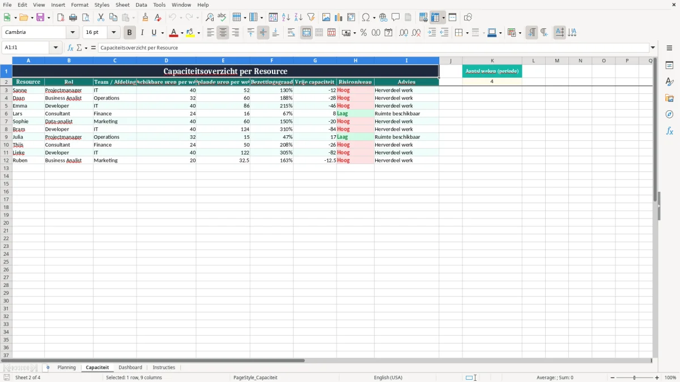Insert a pivot table
The width and height of the screenshot is (680, 382).
(351, 18)
